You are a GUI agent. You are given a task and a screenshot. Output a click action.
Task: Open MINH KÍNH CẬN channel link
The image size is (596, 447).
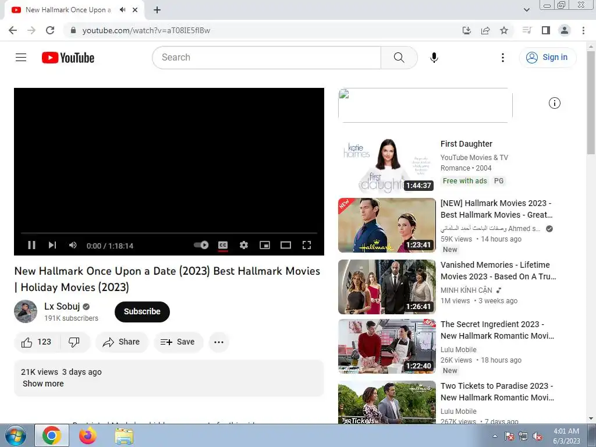(466, 290)
